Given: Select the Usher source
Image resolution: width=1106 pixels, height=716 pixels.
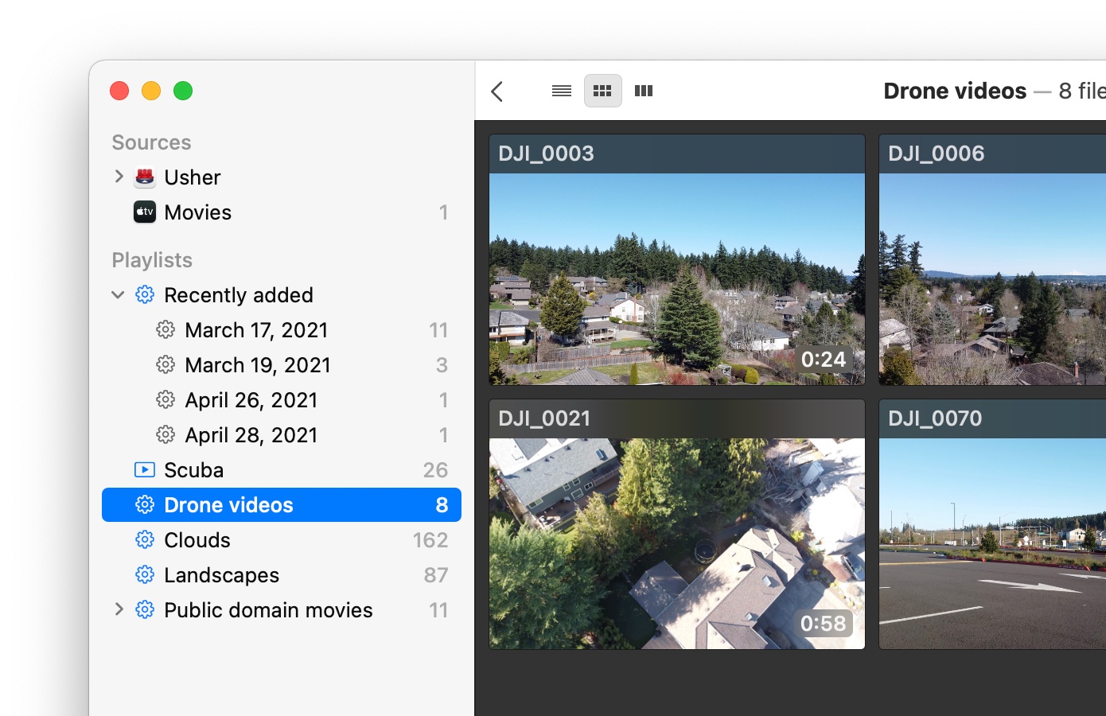Looking at the screenshot, I should coord(282,177).
